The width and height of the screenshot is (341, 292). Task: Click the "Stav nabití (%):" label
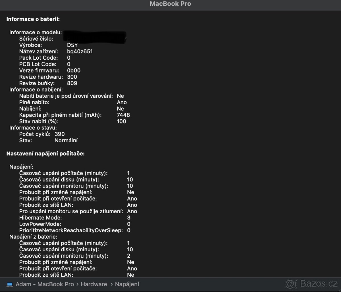pos(39,121)
